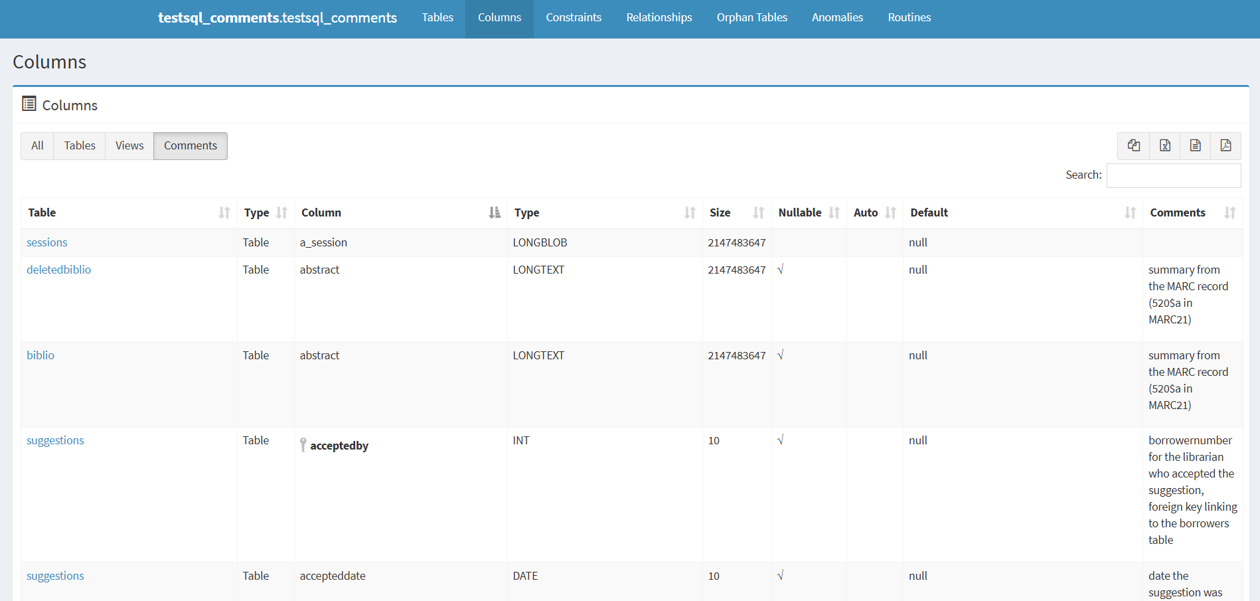This screenshot has width=1260, height=601.
Task: Click the list icon next to Columns heading
Action: coord(29,104)
